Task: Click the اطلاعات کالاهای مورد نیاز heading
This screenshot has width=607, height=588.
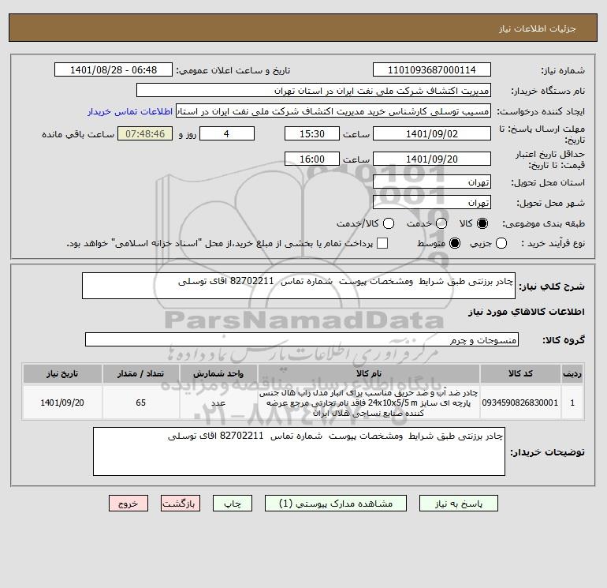Action: click(527, 312)
